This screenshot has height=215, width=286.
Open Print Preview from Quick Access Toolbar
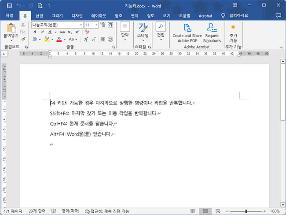click(40, 6)
